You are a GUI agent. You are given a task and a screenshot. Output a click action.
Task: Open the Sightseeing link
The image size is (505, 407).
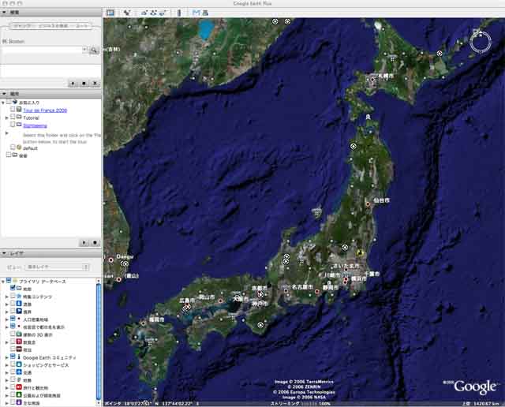pos(35,125)
